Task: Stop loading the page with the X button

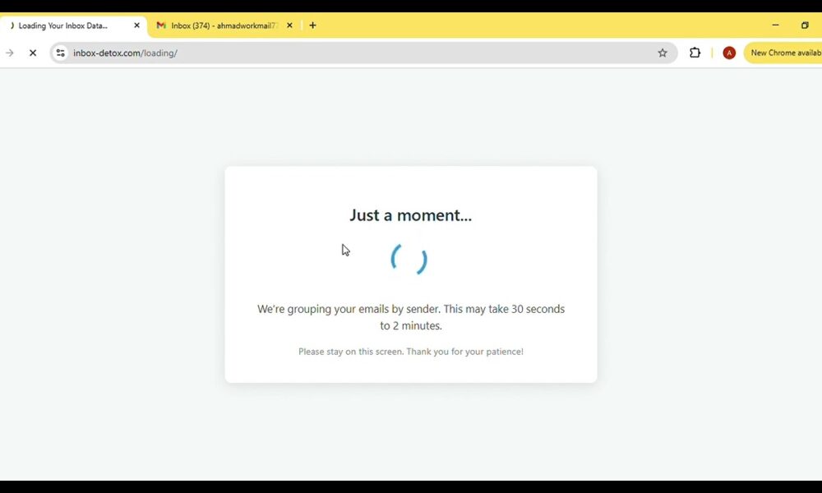Action: [x=33, y=53]
